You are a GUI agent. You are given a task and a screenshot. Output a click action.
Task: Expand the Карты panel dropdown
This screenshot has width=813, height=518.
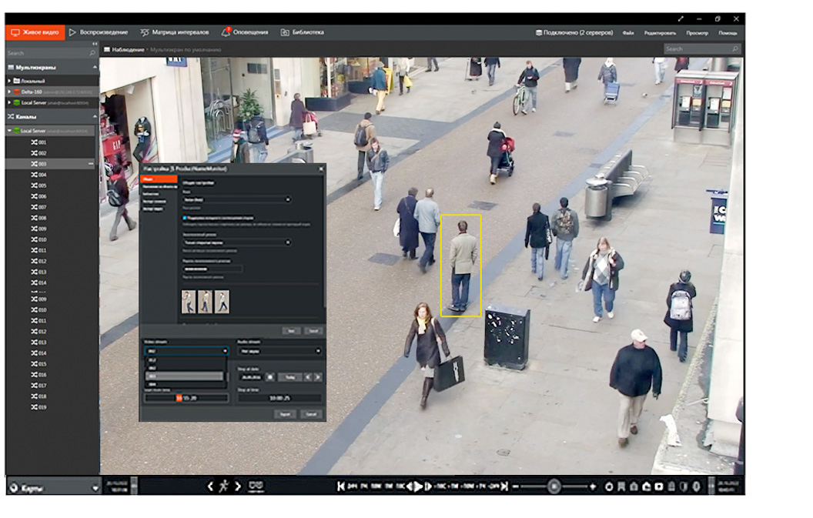pos(95,487)
